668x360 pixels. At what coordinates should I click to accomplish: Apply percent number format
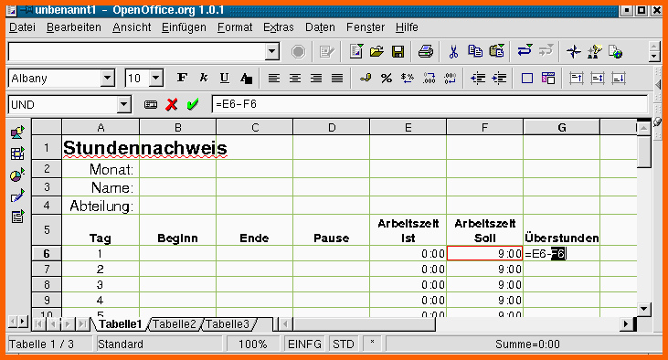(x=387, y=79)
